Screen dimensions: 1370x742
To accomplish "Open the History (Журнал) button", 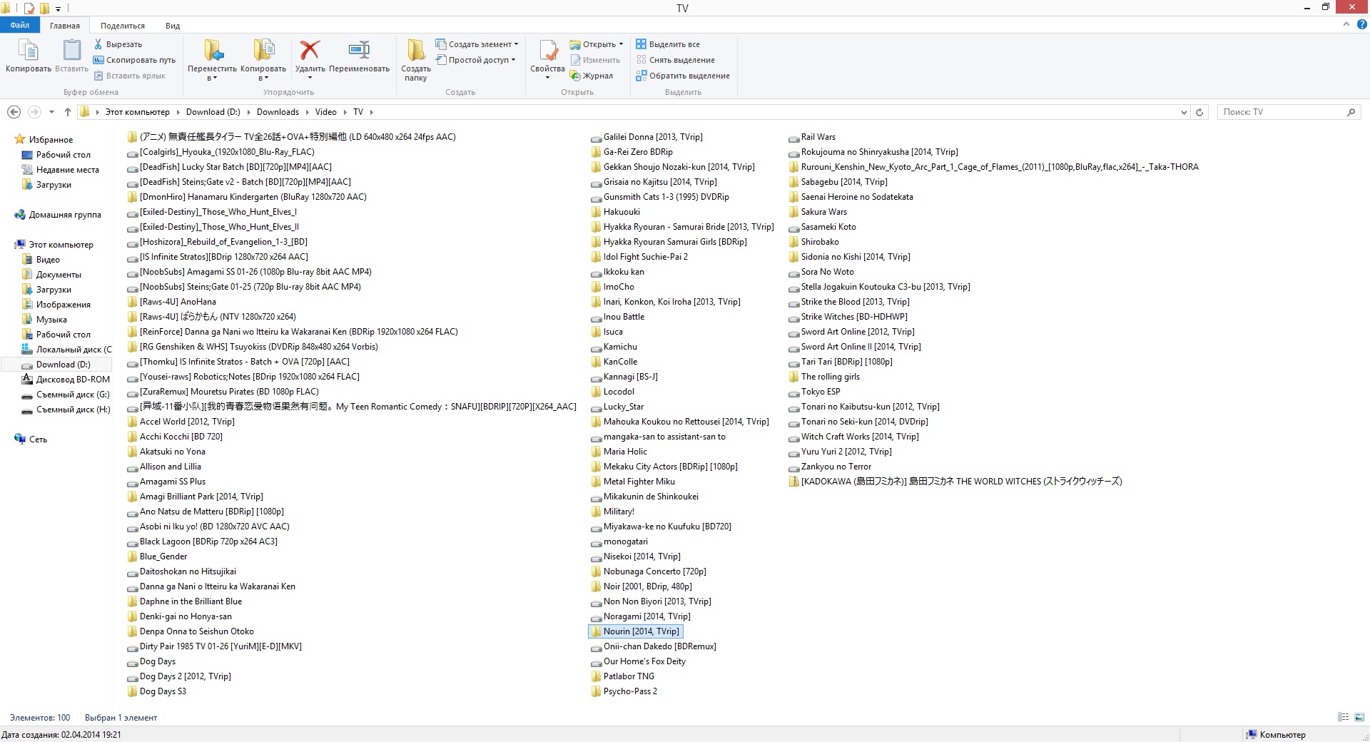I will pos(592,76).
